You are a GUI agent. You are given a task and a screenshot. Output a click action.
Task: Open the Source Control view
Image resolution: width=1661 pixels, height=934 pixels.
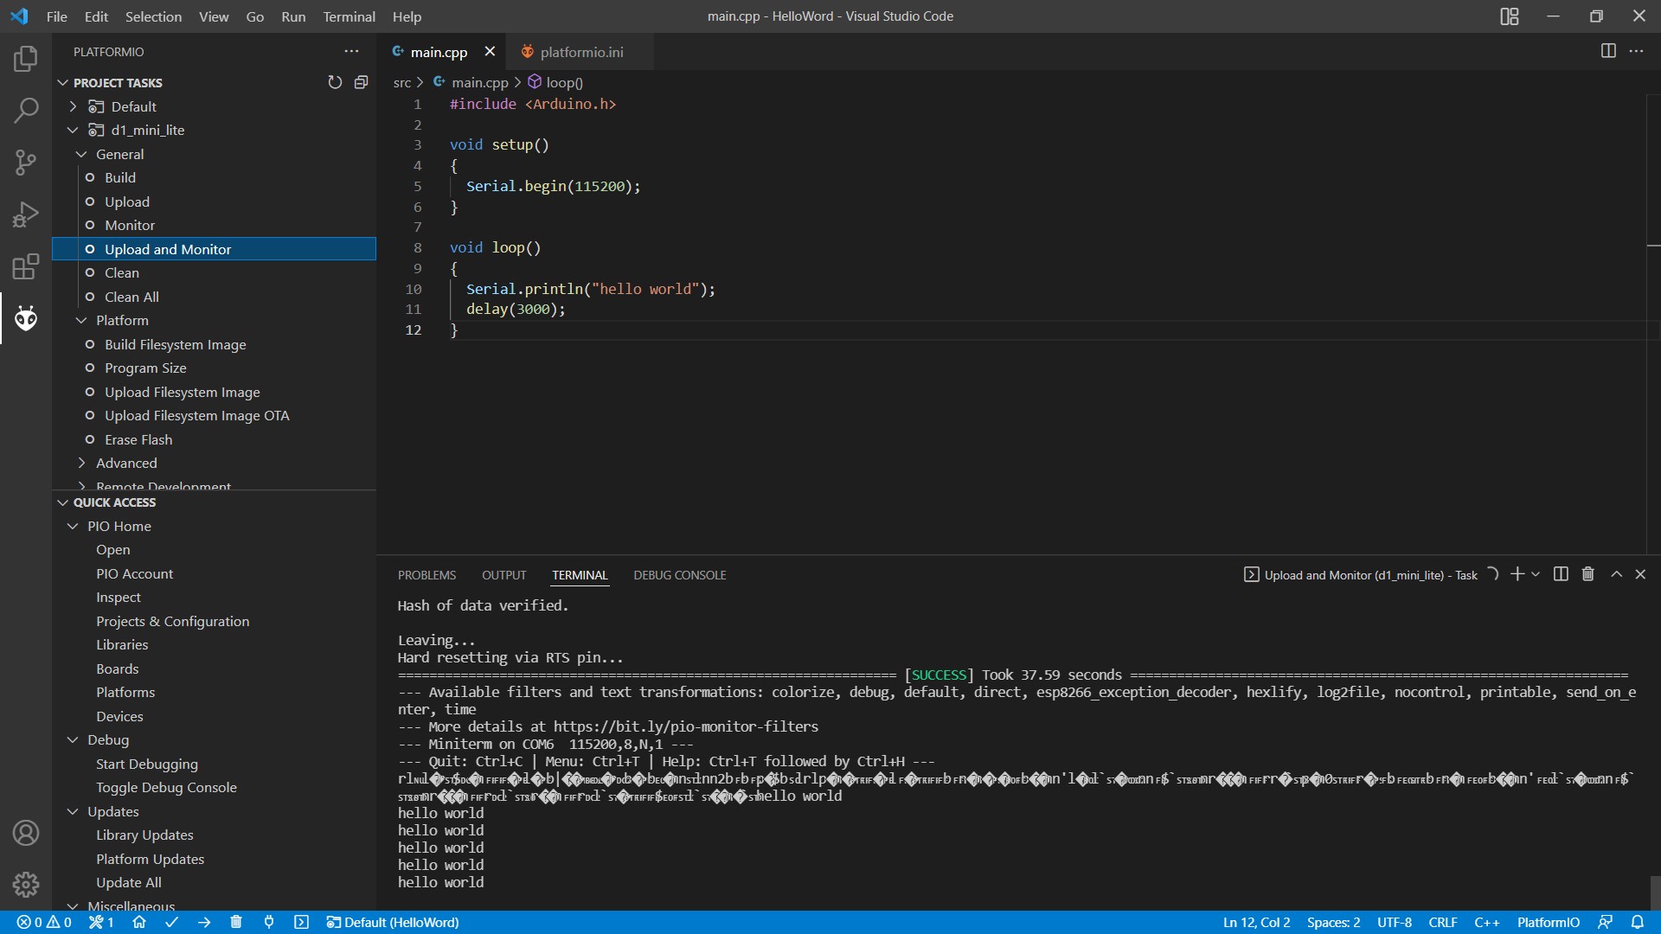click(x=26, y=162)
